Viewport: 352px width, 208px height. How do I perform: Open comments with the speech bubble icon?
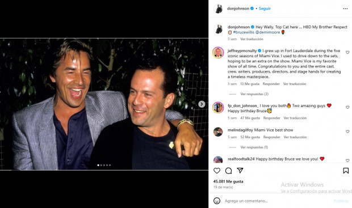(228, 171)
